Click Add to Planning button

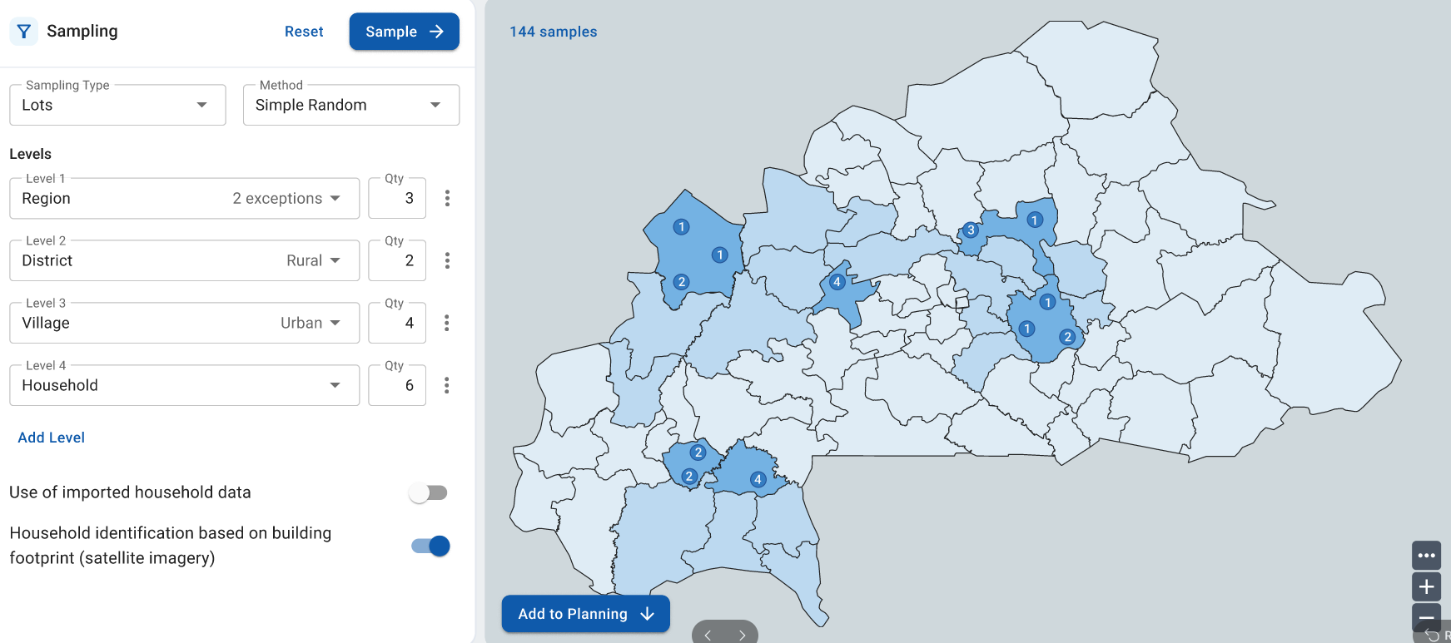[585, 614]
